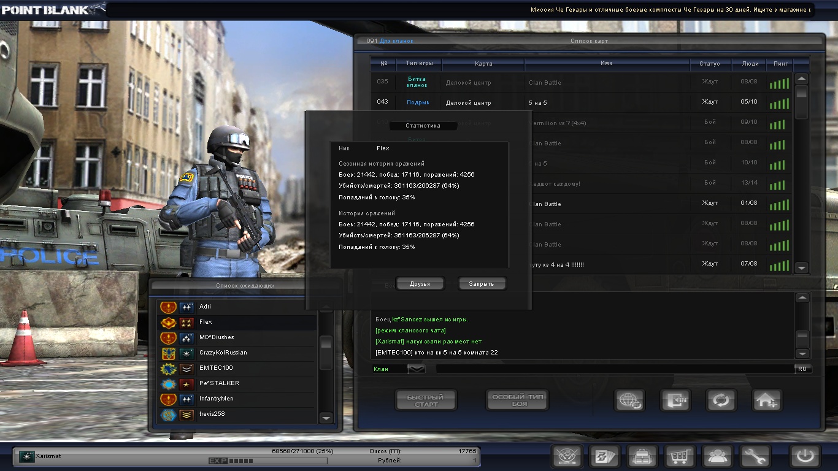
Task: Click the waiting list scroll down arrow
Action: tap(326, 418)
